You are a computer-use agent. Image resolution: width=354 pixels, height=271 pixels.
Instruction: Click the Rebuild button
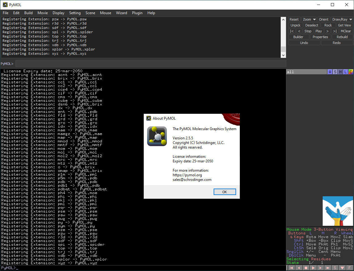click(x=342, y=37)
